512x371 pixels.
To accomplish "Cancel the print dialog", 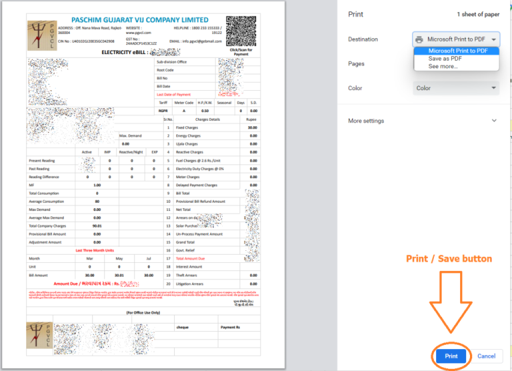I will click(486, 356).
